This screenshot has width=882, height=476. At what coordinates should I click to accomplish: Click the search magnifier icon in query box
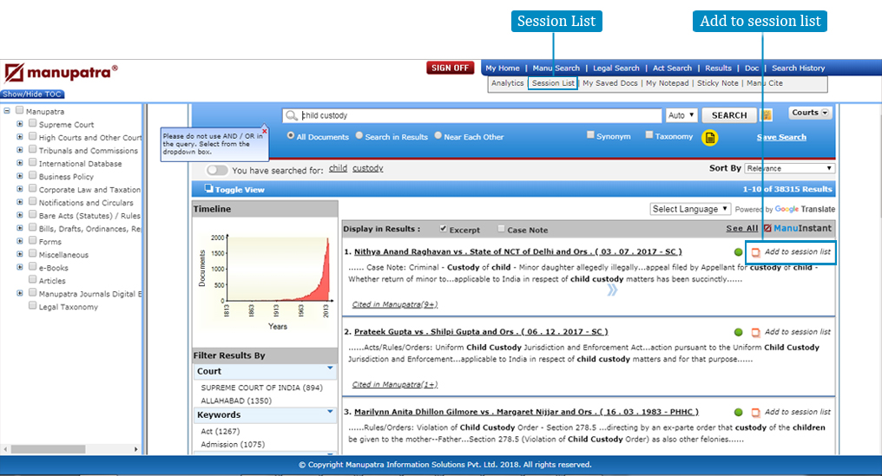(x=292, y=115)
